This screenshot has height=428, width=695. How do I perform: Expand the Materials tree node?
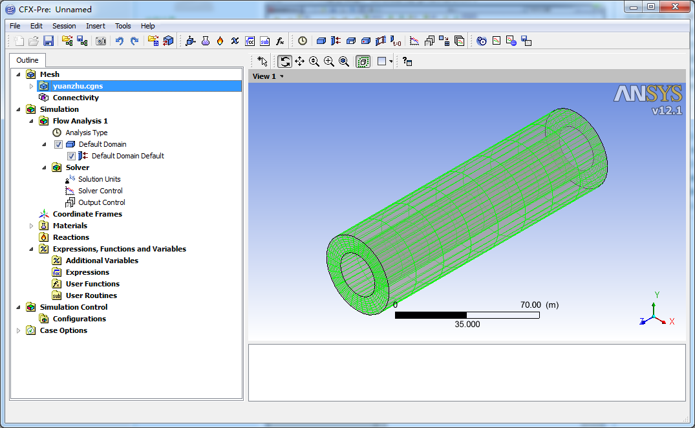31,226
